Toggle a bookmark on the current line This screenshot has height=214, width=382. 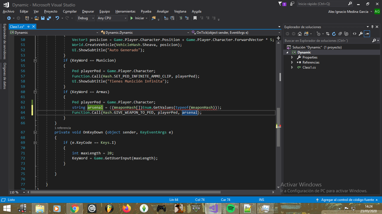point(195,18)
